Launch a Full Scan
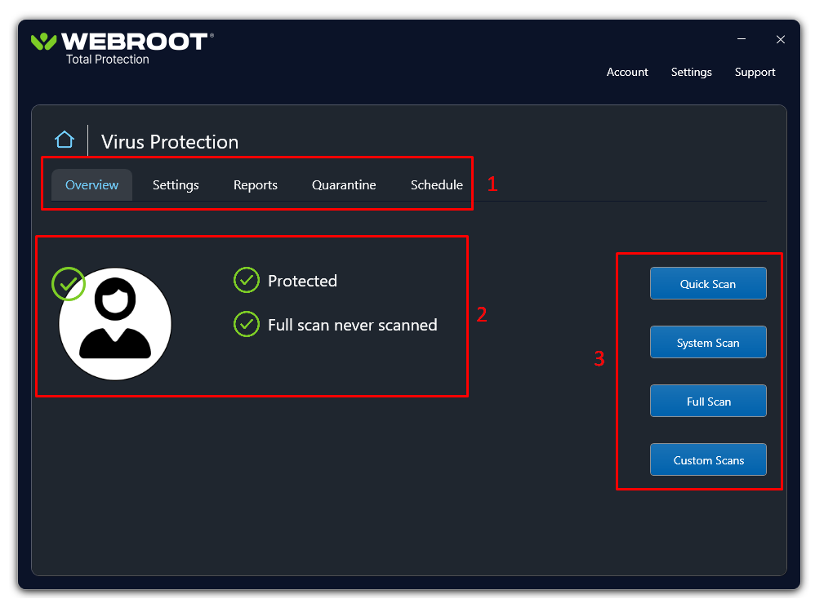This screenshot has width=824, height=608. (708, 402)
